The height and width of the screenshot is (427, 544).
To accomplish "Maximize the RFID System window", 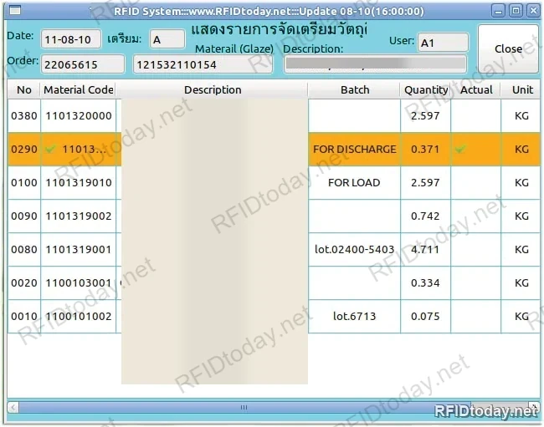I will tap(516, 11).
